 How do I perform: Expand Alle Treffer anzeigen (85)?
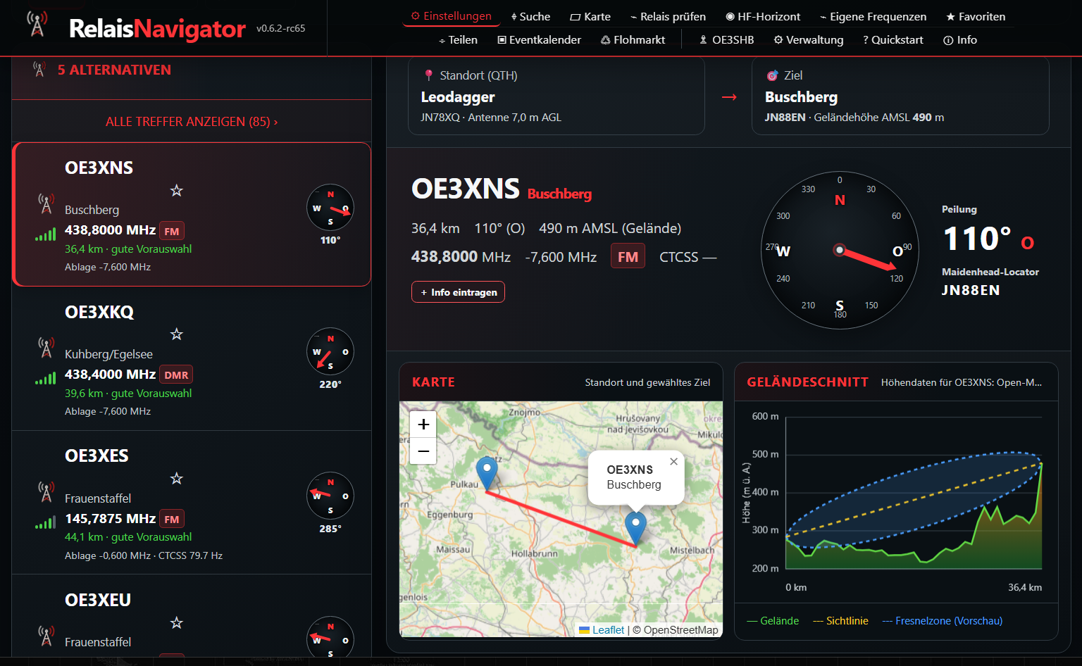[192, 122]
